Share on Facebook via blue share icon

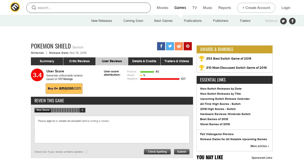pos(161,46)
